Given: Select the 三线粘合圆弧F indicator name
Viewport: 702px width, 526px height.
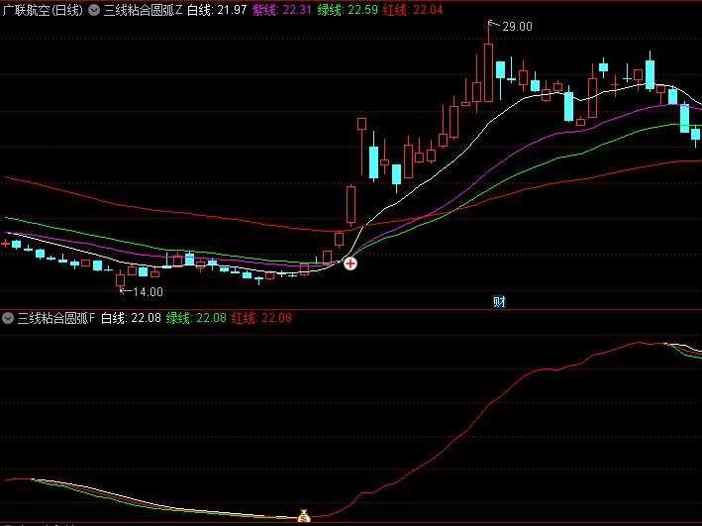Looking at the screenshot, I should click(56, 318).
